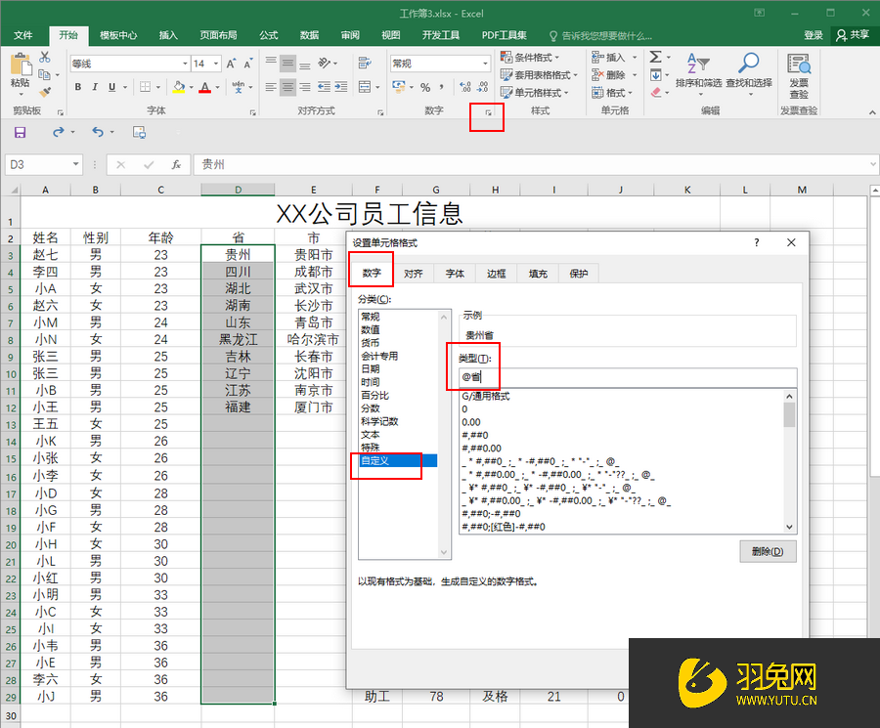The height and width of the screenshot is (728, 880).
Task: Open the 公式 ribbon tab
Action: (268, 35)
